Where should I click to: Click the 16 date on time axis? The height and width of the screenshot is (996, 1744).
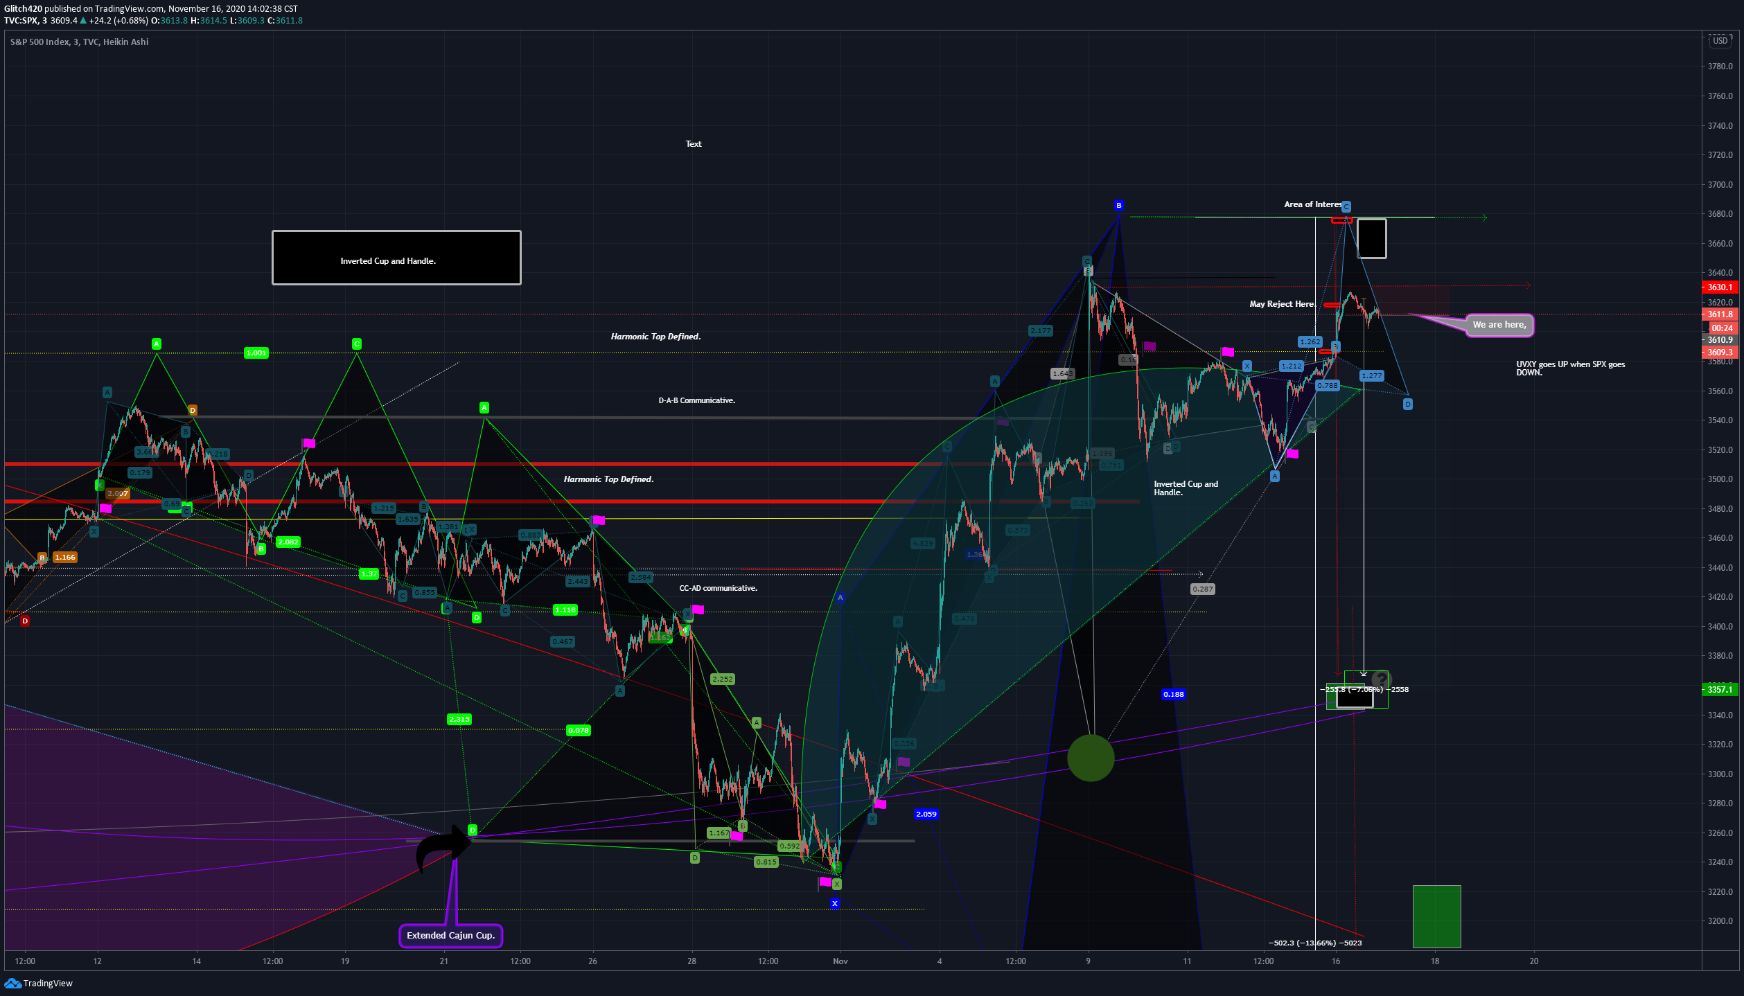pyautogui.click(x=1336, y=961)
